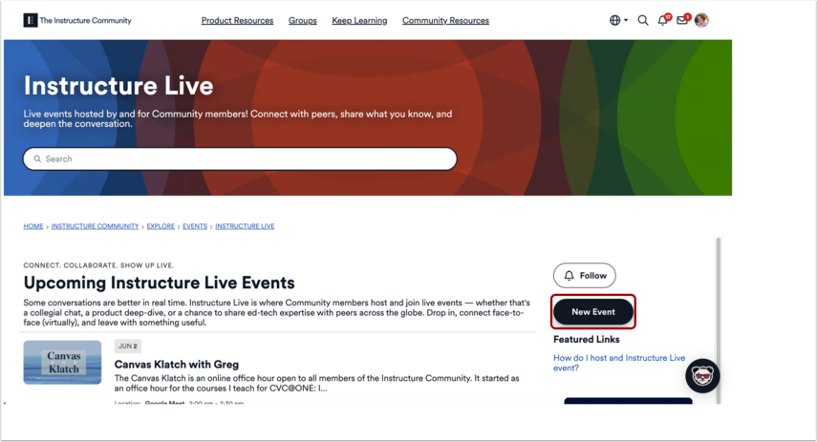Image resolution: width=817 pixels, height=442 pixels.
Task: Click the page vertical scrollbar
Action: coord(718,320)
